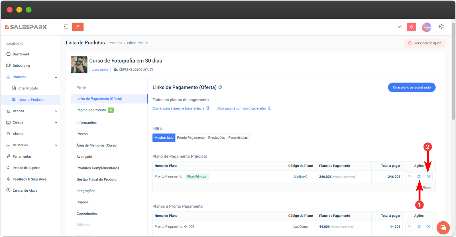This screenshot has height=237, width=456.
Task: Click the user profile avatar
Action: tap(426, 27)
